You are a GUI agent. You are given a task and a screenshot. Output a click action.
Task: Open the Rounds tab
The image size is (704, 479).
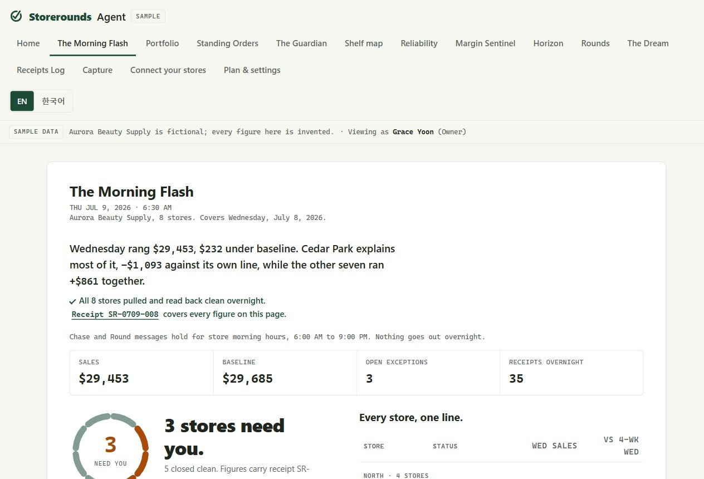(x=595, y=43)
